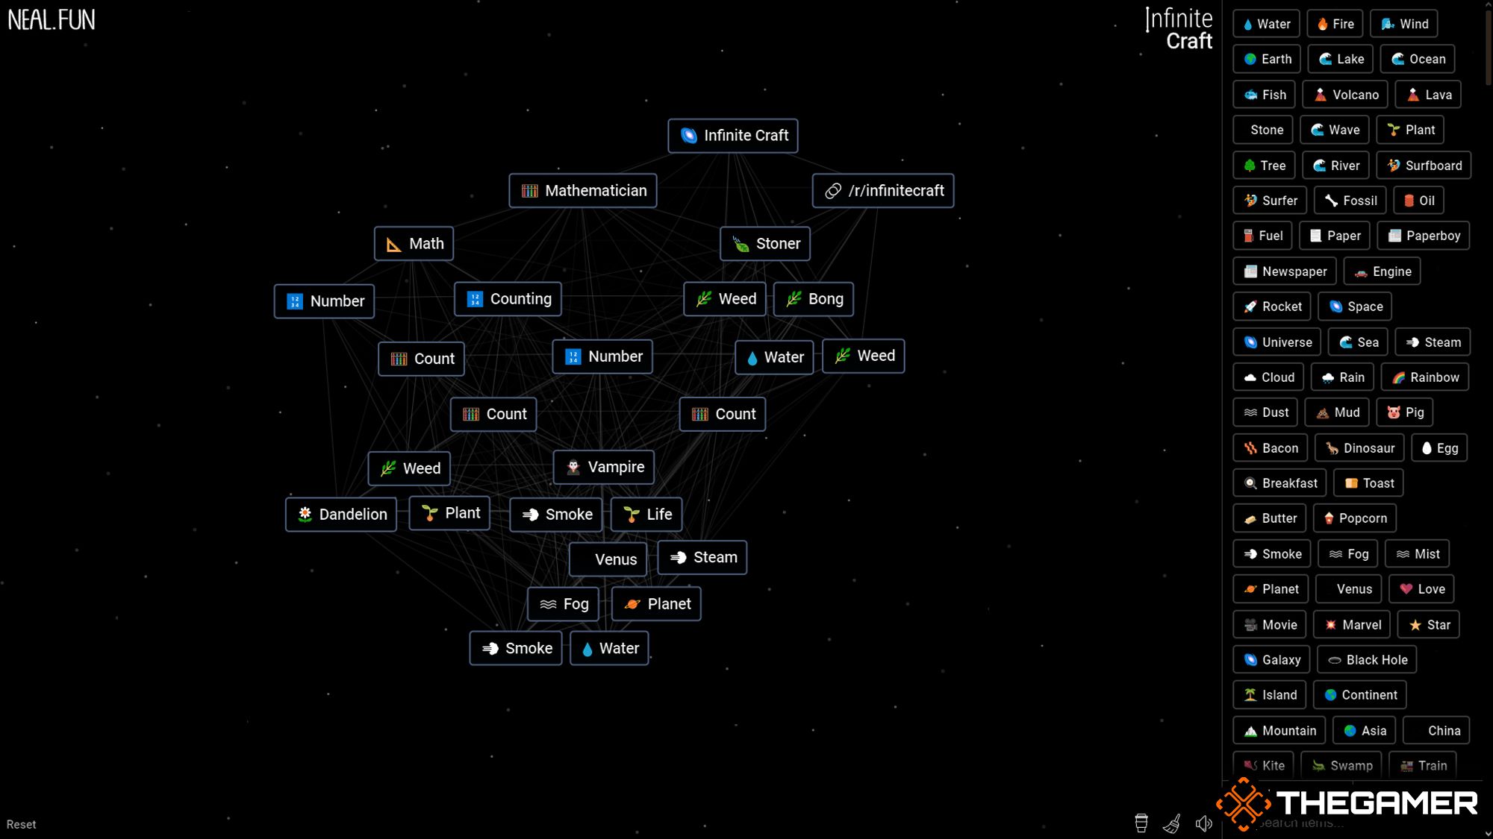Click the neal.fun logo top left
1493x839 pixels.
coord(52,19)
